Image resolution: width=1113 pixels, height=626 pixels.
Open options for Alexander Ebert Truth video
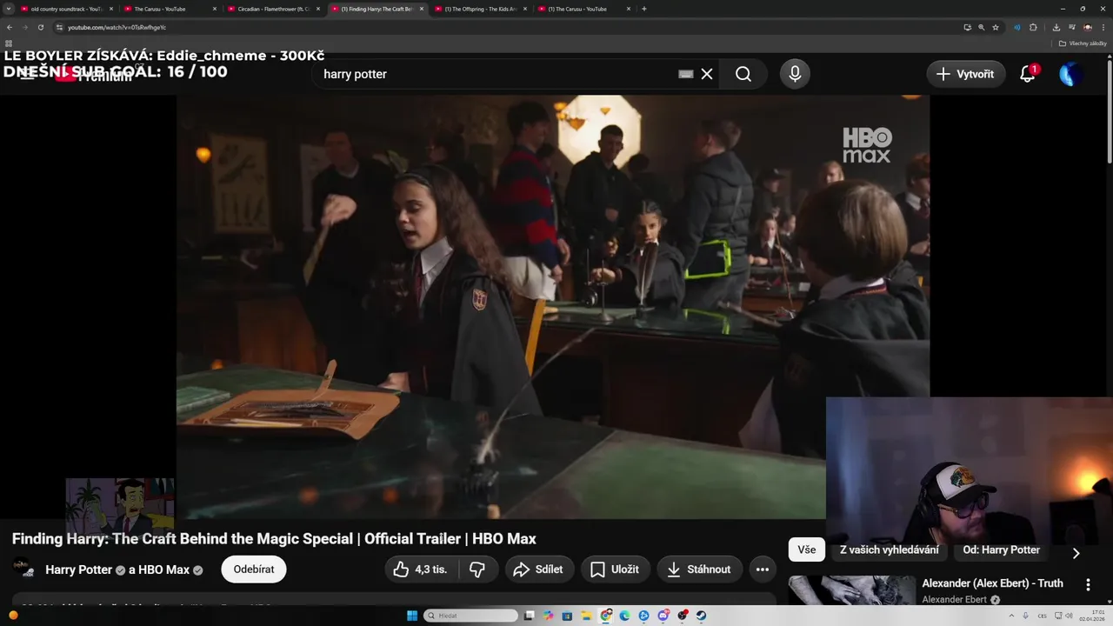pos(1088,584)
